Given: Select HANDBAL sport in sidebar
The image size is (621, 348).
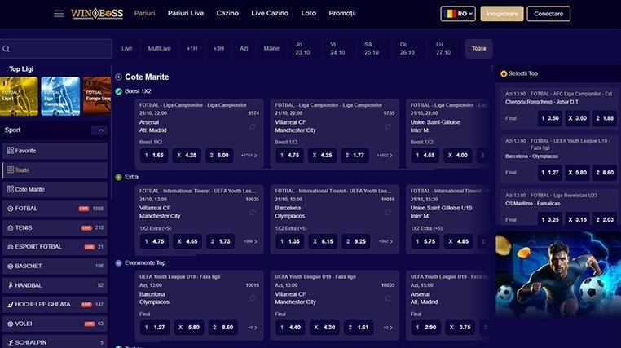Looking at the screenshot, I should [55, 285].
